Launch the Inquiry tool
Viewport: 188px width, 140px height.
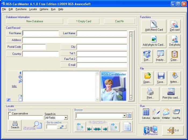[x=161, y=56]
